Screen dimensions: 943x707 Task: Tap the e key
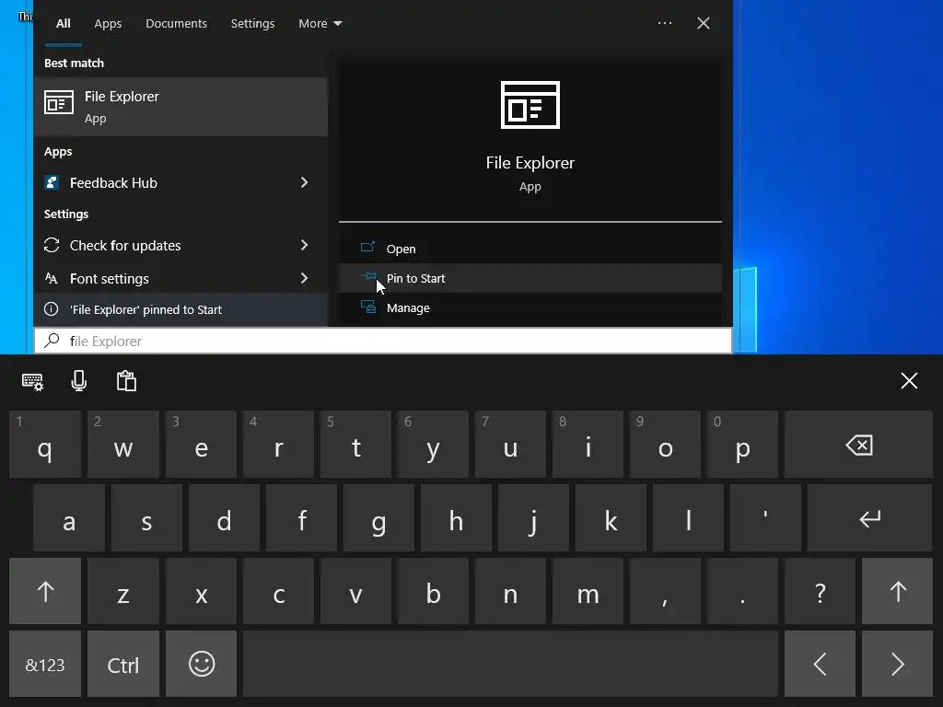point(202,445)
